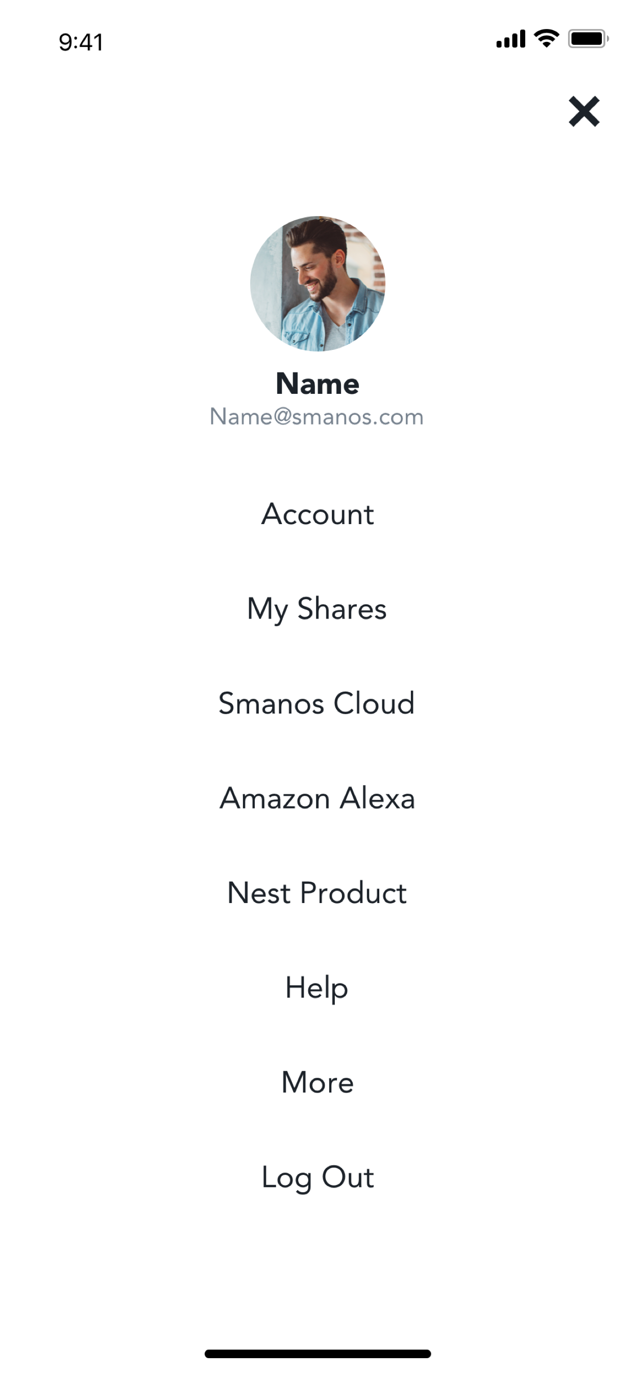Close the profile menu with the X icon
The height and width of the screenshot is (1373, 634).
(584, 111)
